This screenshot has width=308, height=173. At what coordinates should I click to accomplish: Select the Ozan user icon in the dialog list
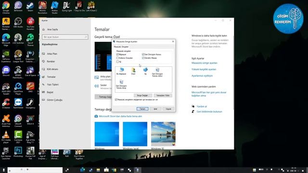click(x=133, y=71)
